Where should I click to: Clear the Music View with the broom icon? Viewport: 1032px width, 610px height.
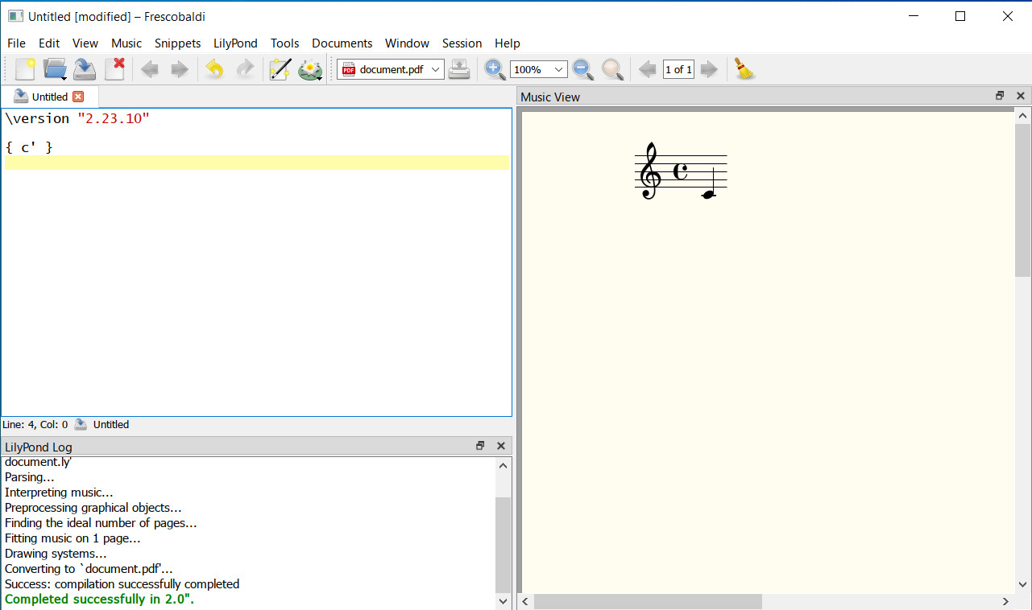pos(743,69)
